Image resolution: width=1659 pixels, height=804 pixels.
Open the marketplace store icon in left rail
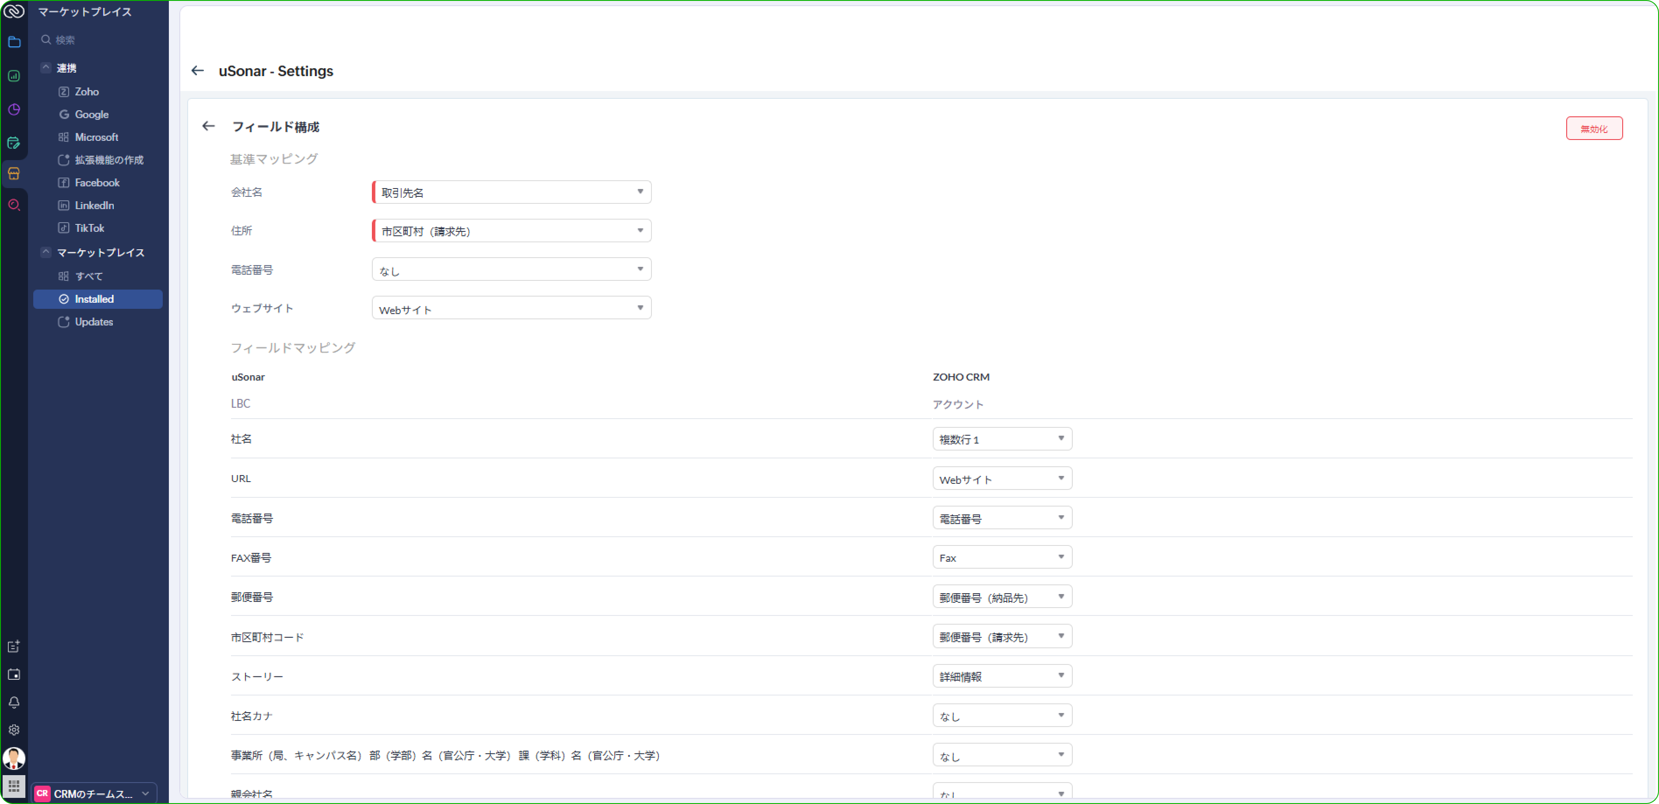pos(14,173)
